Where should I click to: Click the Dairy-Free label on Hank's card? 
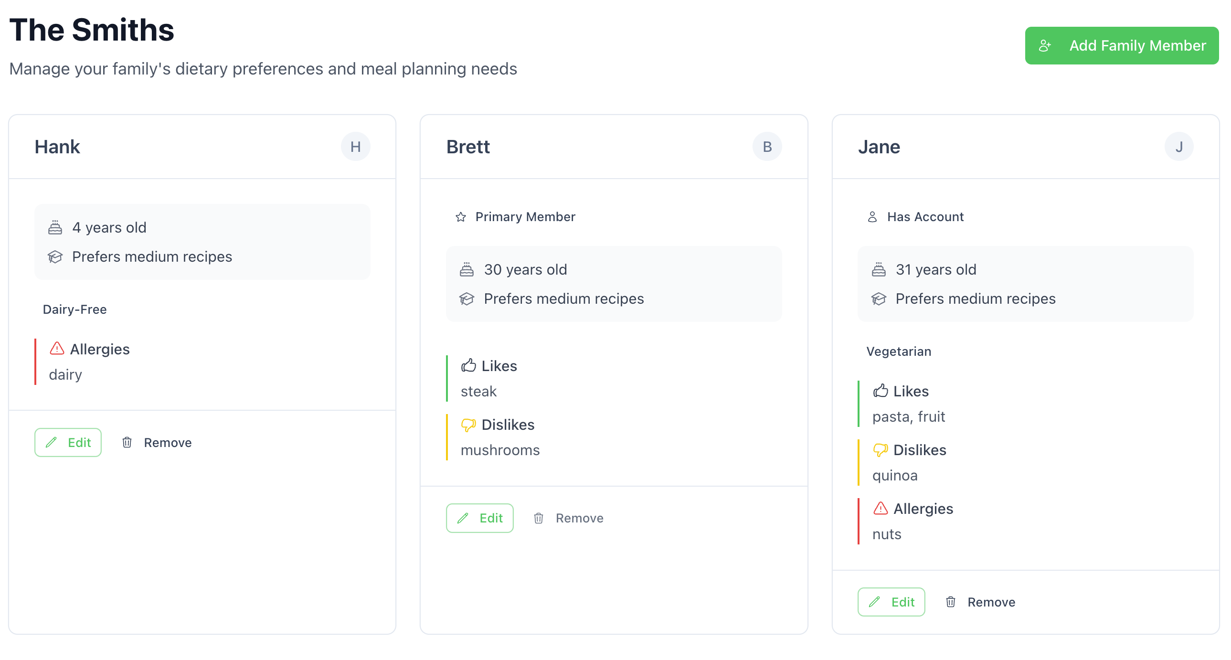tap(74, 309)
